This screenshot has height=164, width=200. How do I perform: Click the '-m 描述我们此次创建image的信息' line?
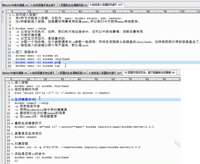coord(40,113)
